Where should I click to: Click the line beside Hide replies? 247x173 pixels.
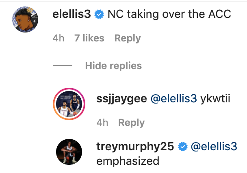click(62, 66)
